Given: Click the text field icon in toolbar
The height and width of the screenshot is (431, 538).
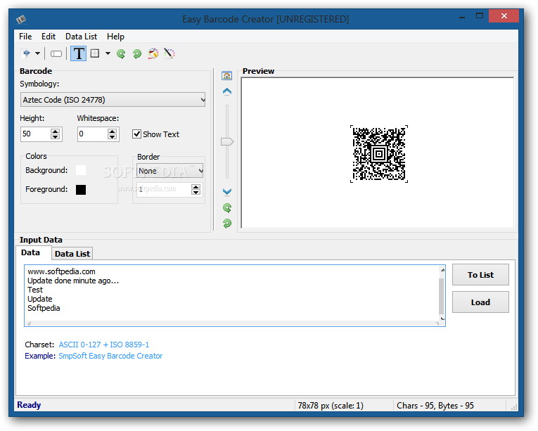Looking at the screenshot, I should [56, 53].
